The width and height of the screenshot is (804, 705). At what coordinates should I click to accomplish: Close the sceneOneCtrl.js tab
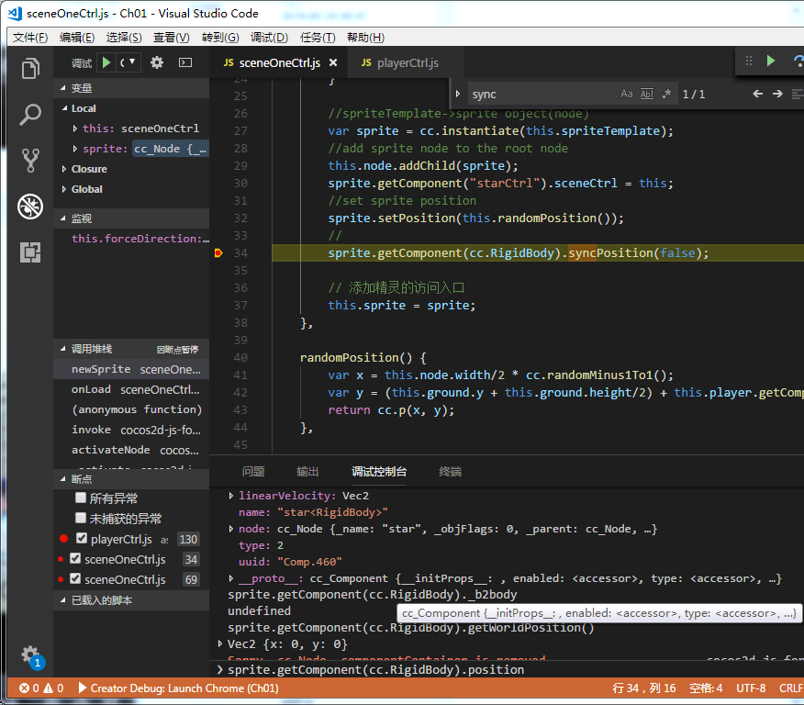point(333,63)
